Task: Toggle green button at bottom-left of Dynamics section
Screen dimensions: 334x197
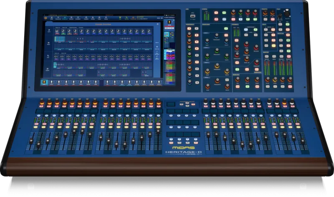Action: (x=237, y=69)
